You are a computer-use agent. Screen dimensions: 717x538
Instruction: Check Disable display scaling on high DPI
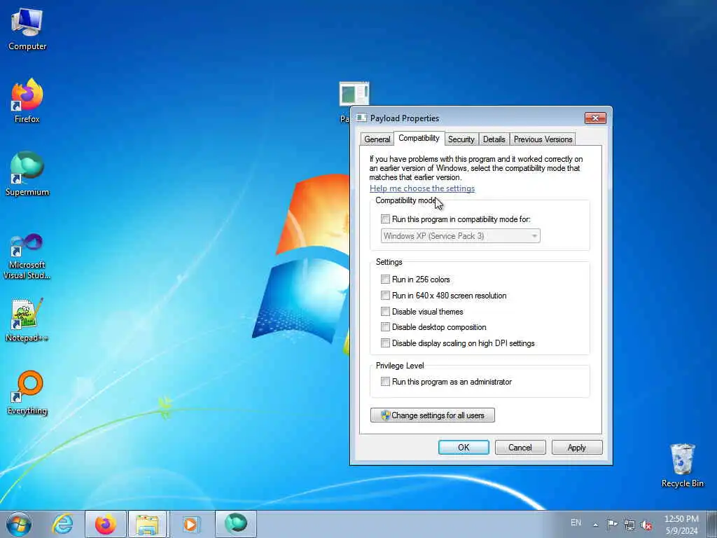click(386, 343)
